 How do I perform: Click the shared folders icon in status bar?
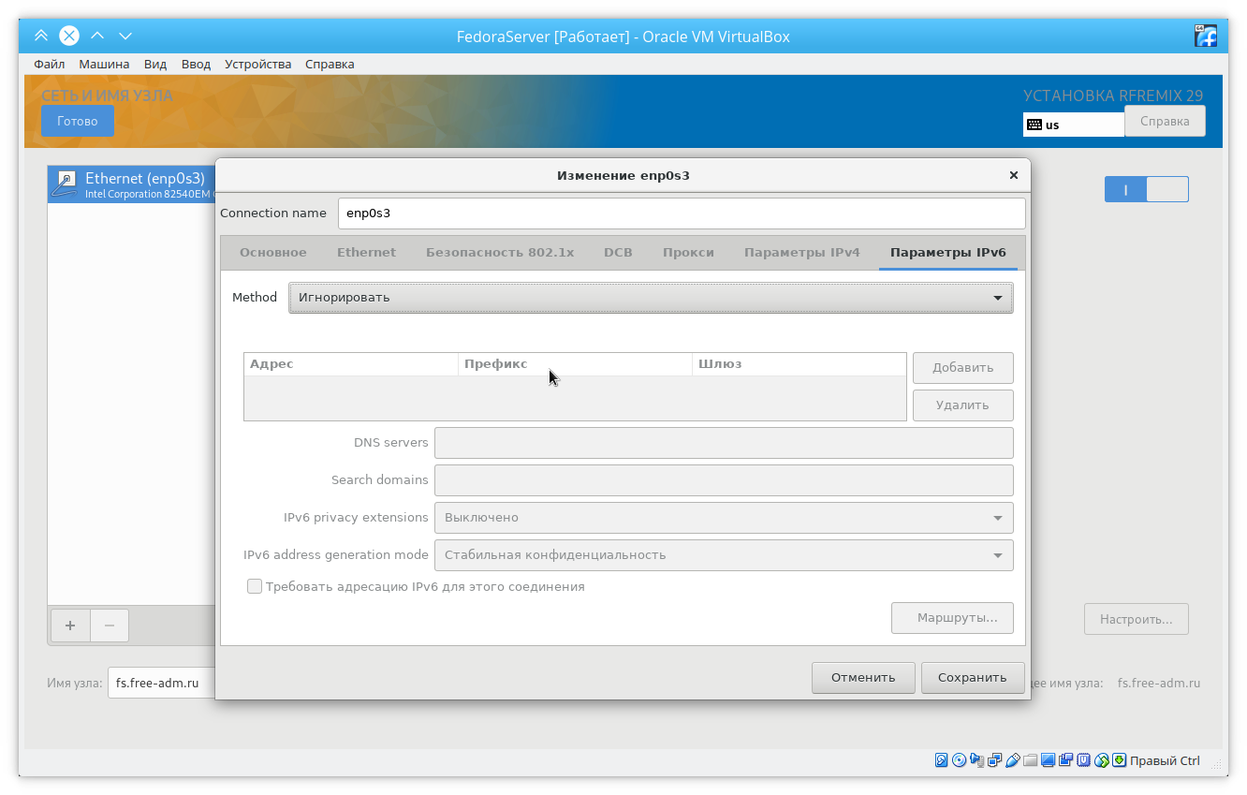click(1031, 760)
